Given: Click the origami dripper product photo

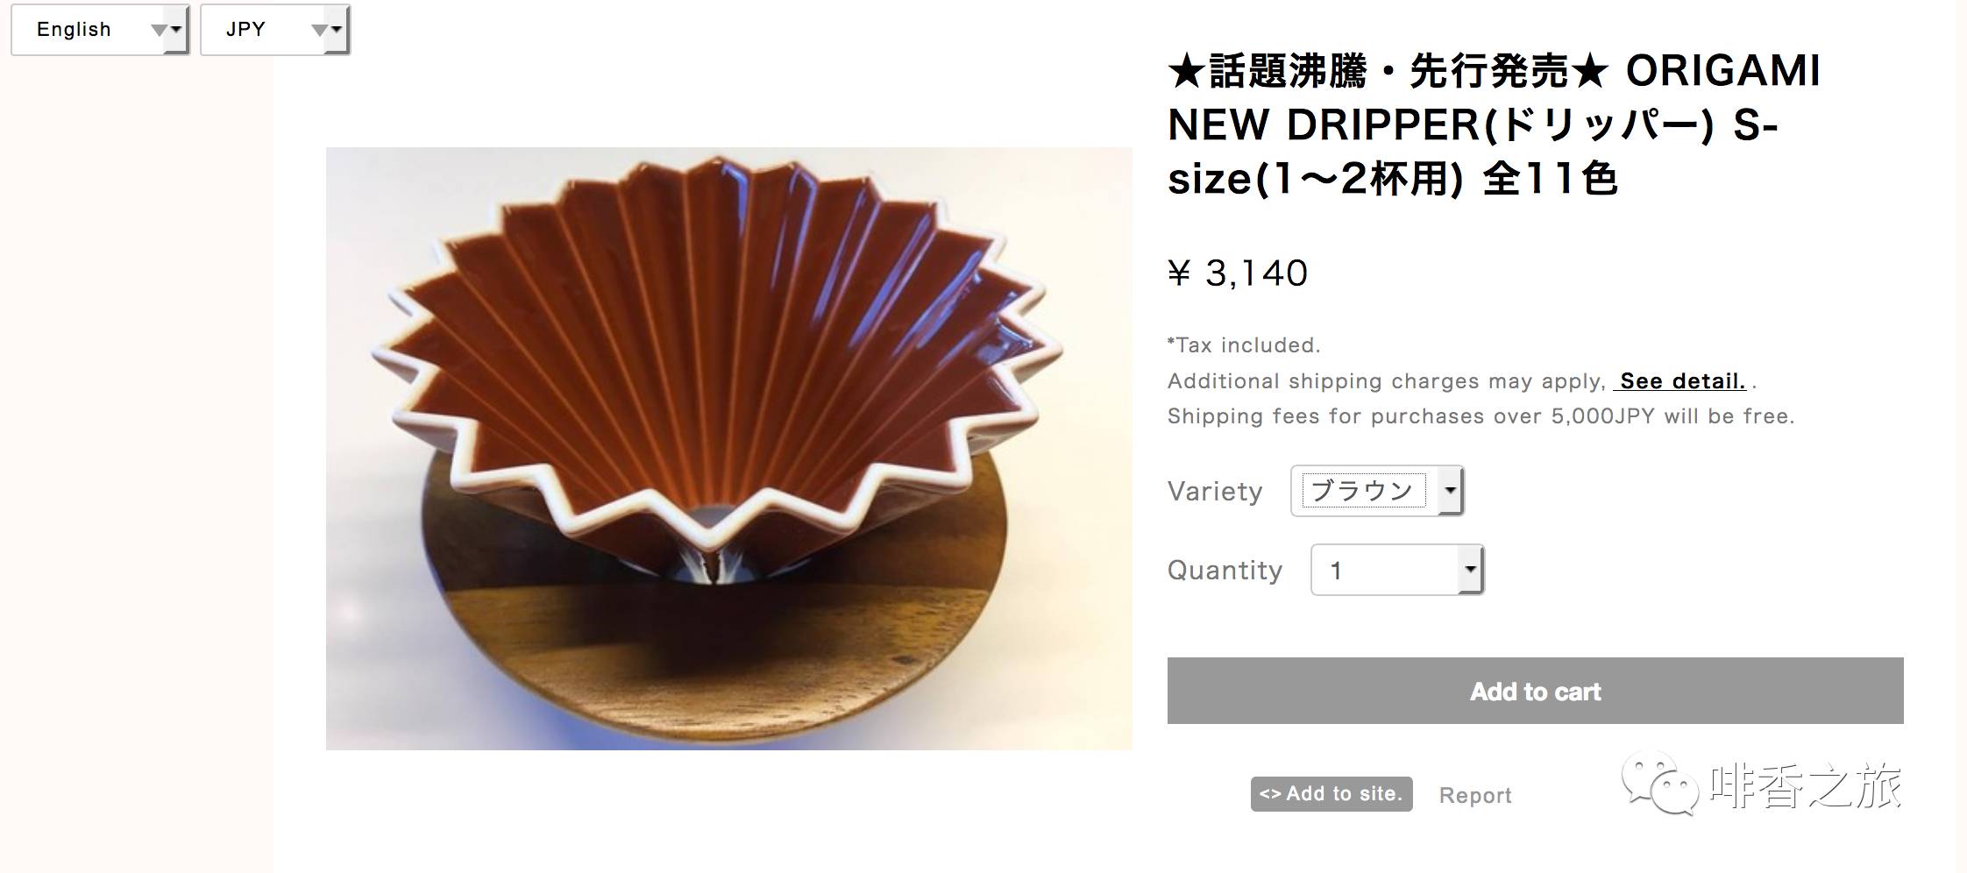Looking at the screenshot, I should (x=729, y=449).
